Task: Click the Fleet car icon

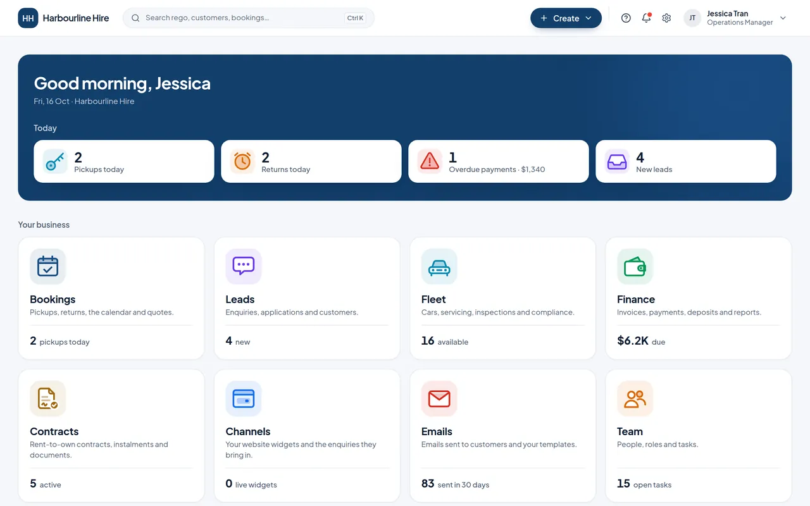Action: click(439, 266)
